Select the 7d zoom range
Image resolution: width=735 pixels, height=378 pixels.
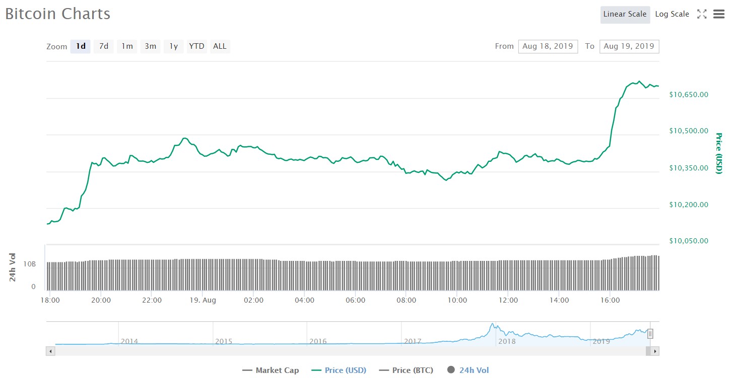coord(104,46)
